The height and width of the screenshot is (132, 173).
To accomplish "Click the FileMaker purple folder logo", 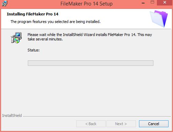I will [x=159, y=19].
